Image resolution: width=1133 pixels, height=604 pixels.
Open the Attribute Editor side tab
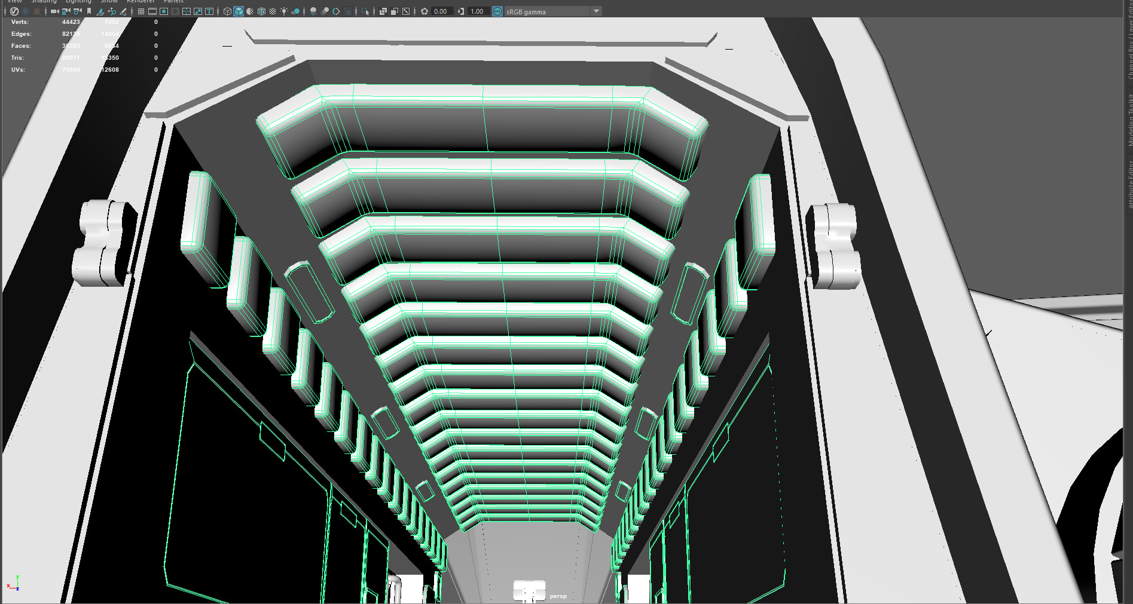pos(1129,183)
